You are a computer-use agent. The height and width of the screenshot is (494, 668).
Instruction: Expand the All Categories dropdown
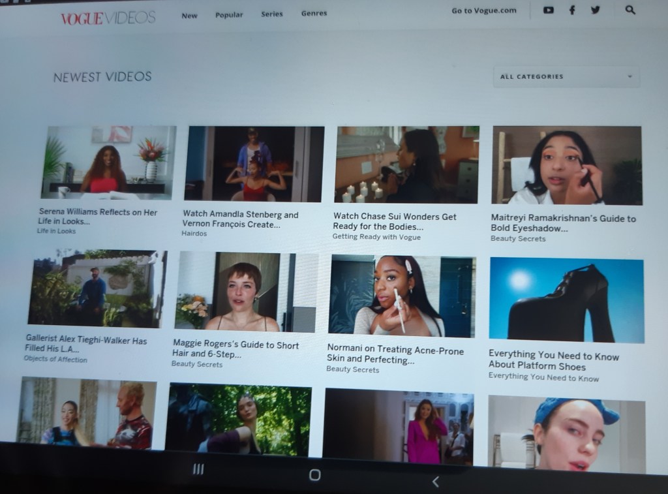[x=566, y=76]
